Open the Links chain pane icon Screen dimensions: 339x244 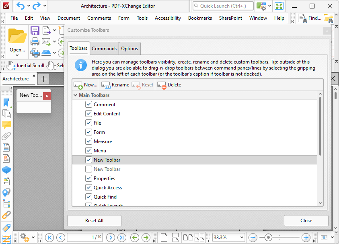pyautogui.click(x=6, y=215)
